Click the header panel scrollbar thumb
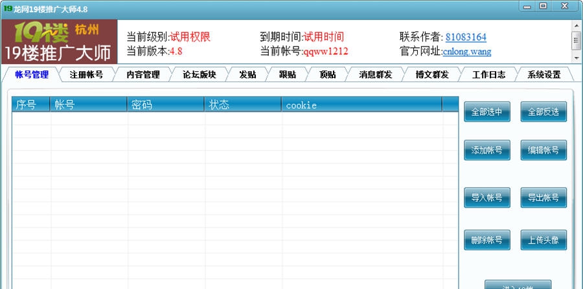The width and height of the screenshot is (583, 289). point(577,40)
